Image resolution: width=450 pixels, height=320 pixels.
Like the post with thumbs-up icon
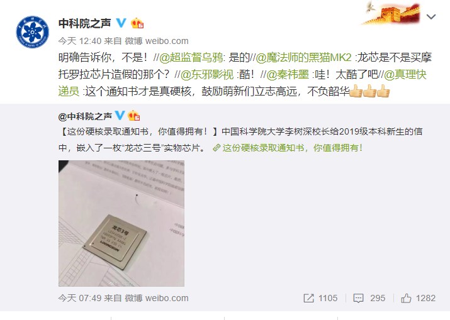tap(406, 298)
